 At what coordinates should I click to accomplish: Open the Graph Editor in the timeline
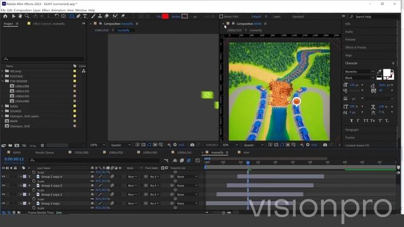coord(198,160)
